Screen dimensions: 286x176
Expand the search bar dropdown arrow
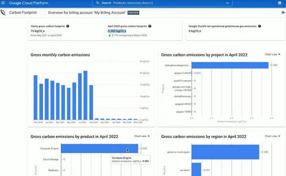point(227,3)
